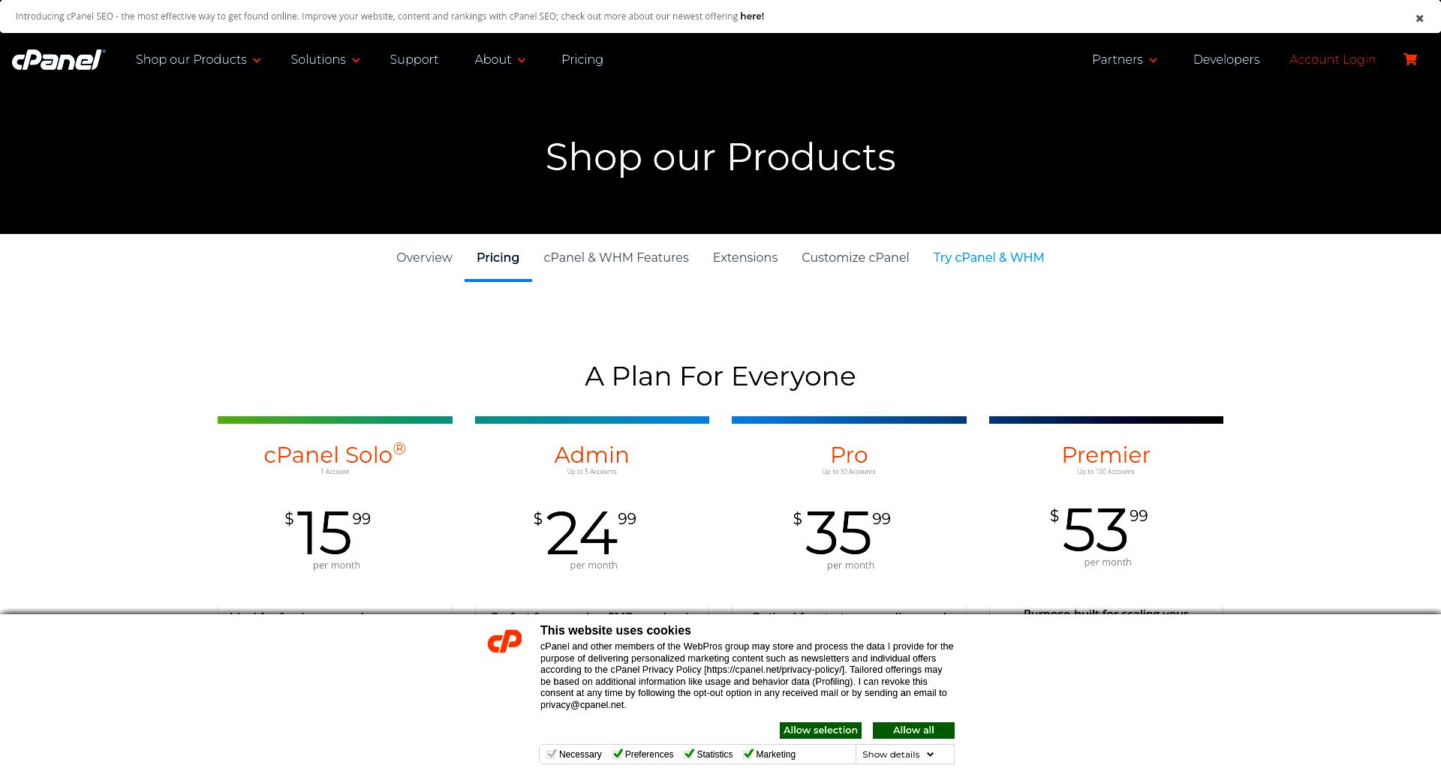This screenshot has height=774, width=1441.
Task: Click the Allow all cookies button
Action: pos(913,730)
